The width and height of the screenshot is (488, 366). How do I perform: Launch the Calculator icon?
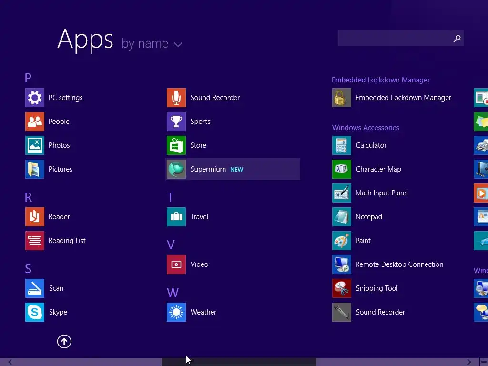coord(341,145)
